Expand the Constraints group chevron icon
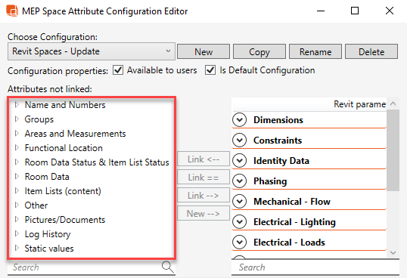 click(x=239, y=141)
